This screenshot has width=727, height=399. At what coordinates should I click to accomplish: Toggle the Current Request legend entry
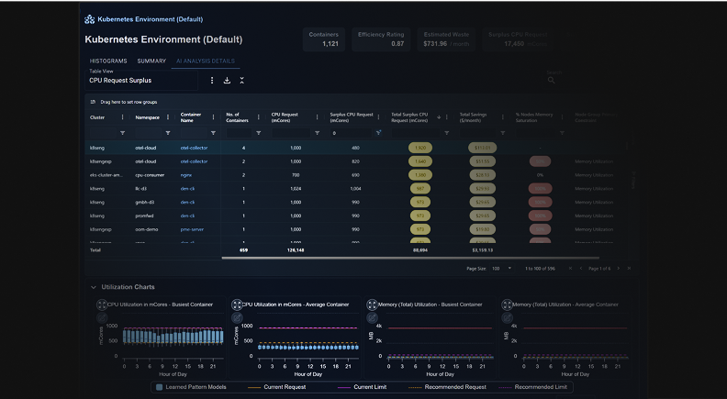tap(277, 387)
